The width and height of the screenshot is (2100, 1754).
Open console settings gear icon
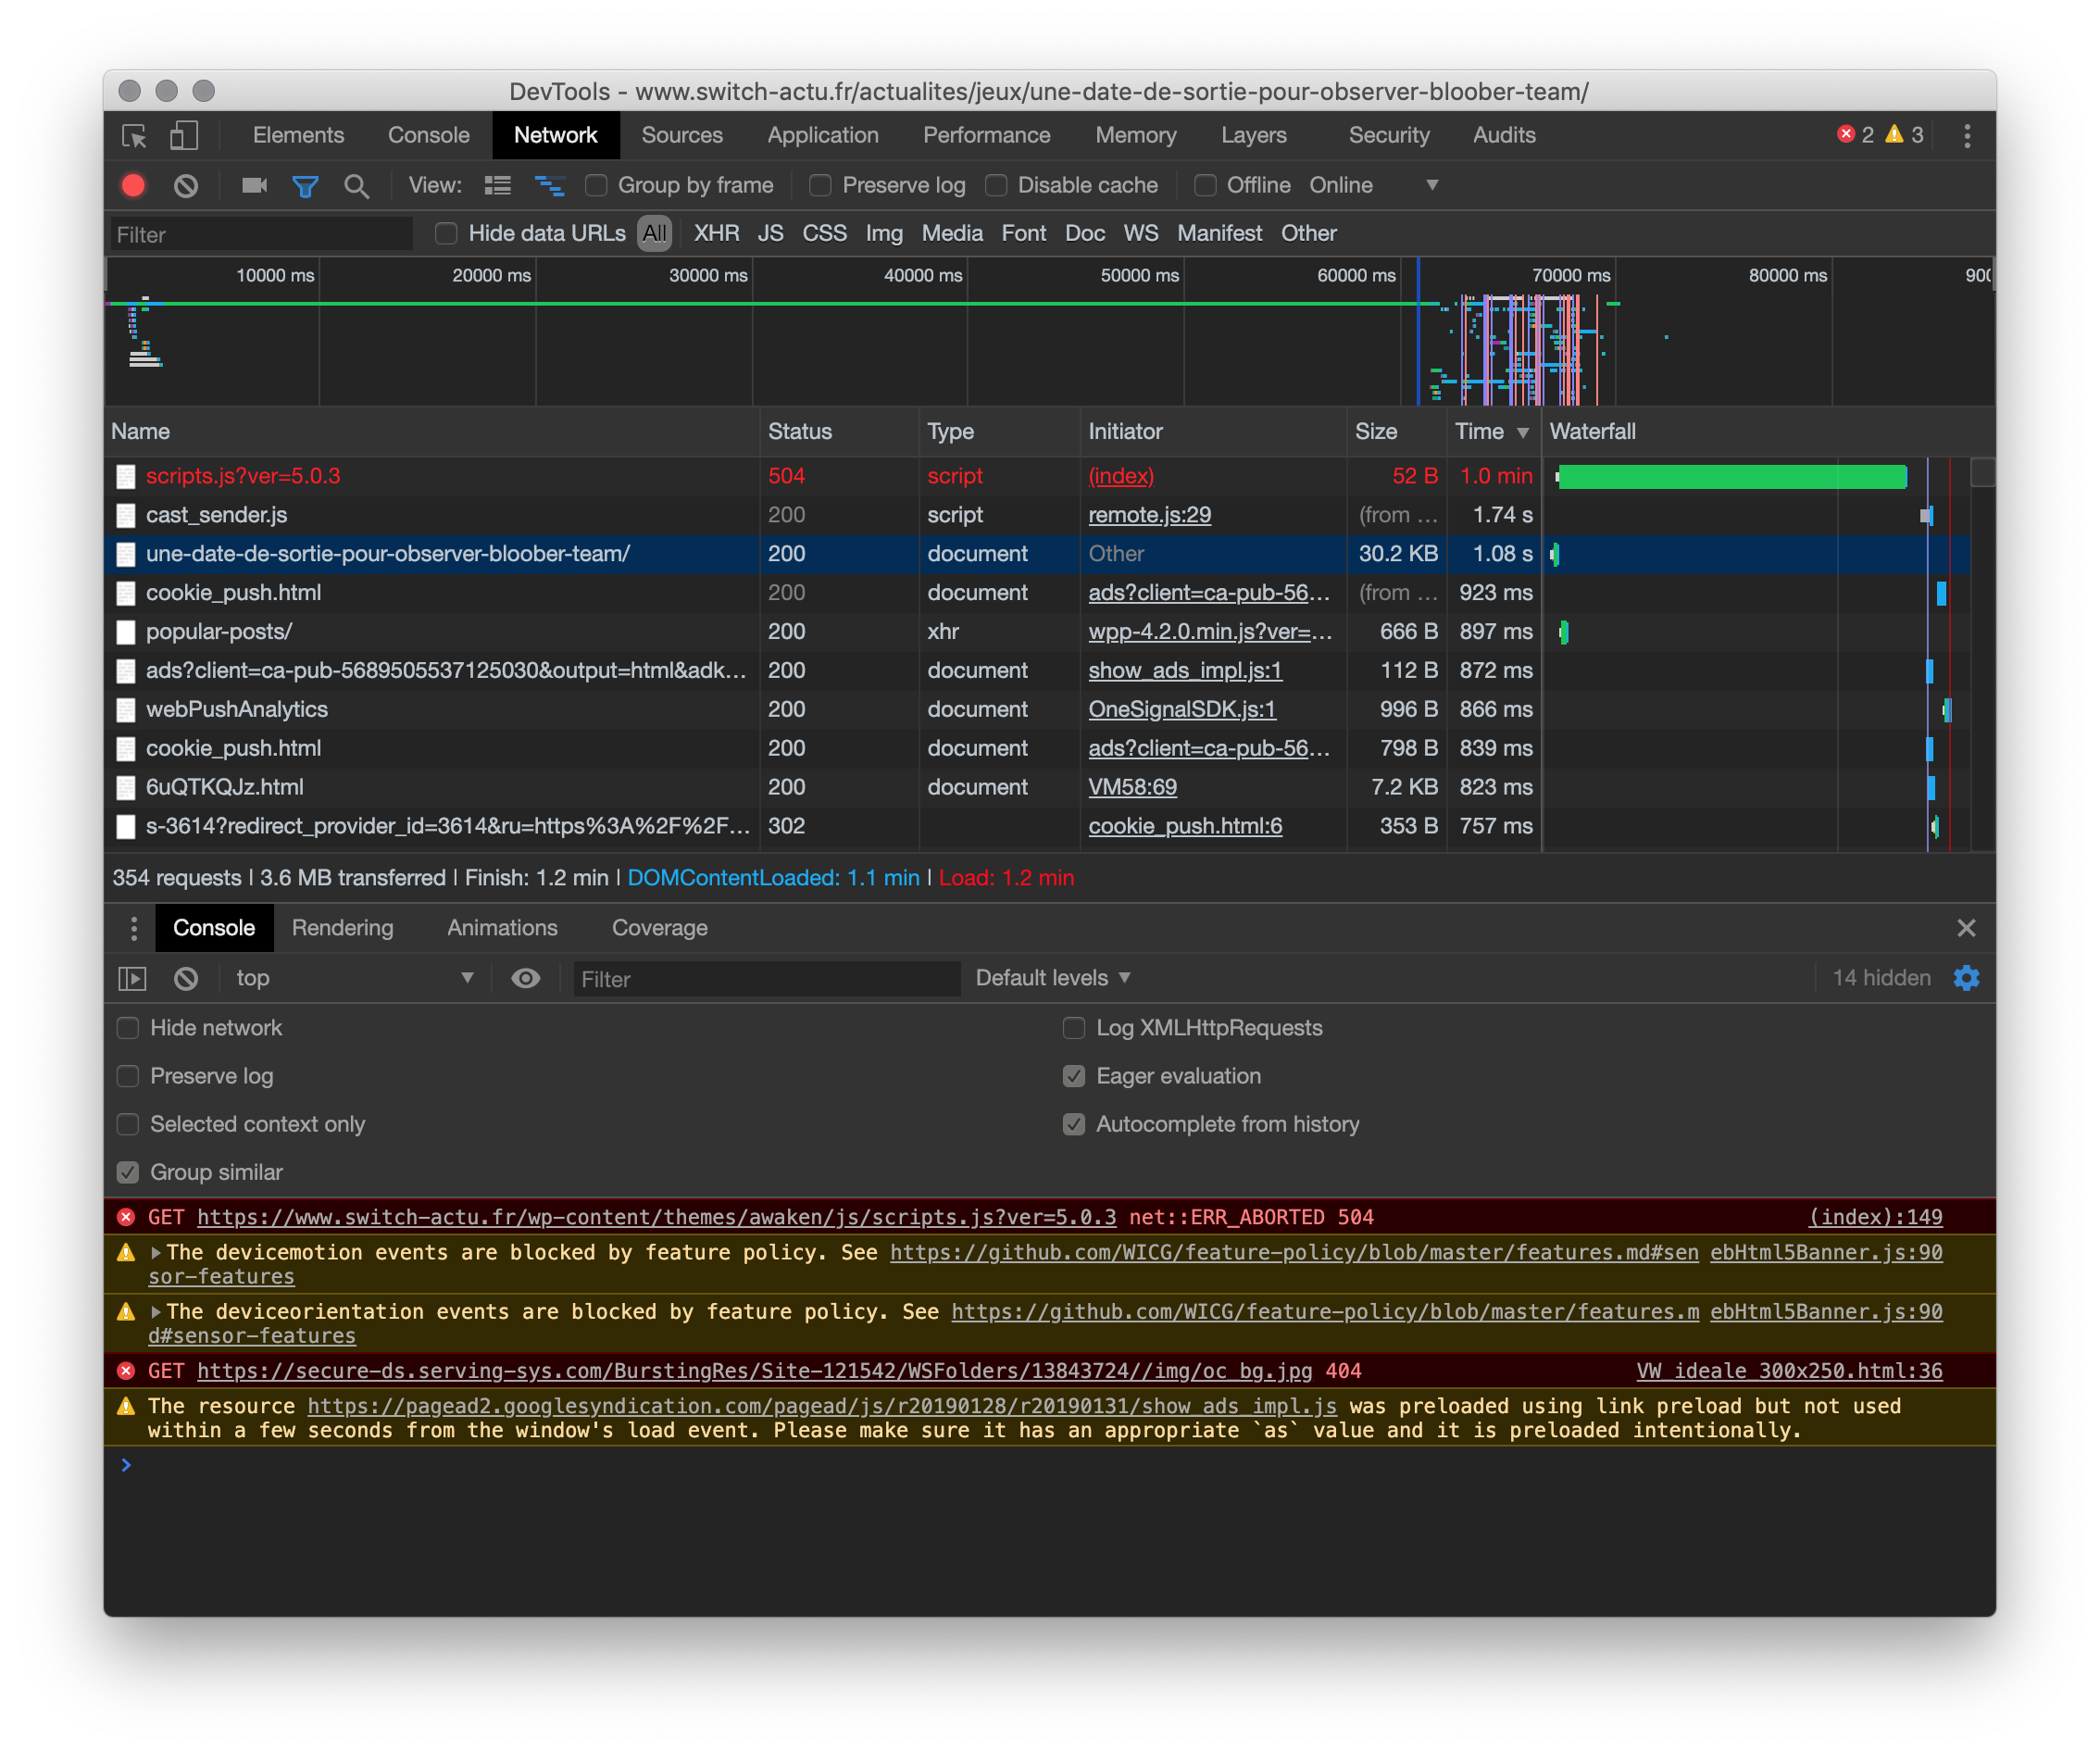point(1966,978)
